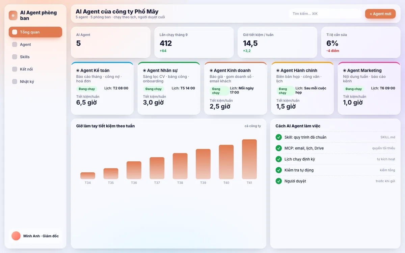The height and width of the screenshot is (253, 405).
Task: Click the 2,5 giờ savings value
Action: [220, 107]
